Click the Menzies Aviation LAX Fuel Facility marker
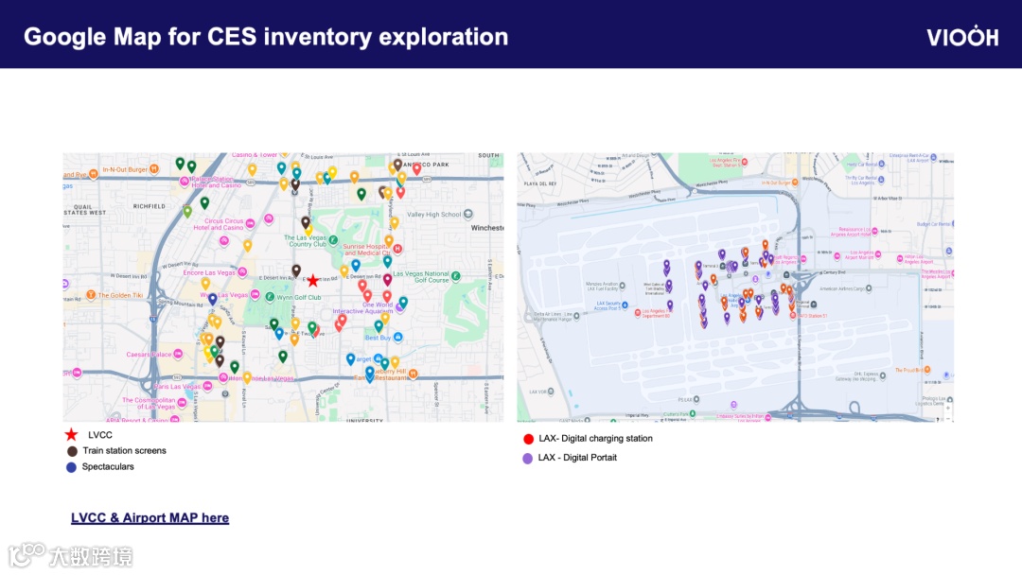Screen dimensions: 1022x575 [x=623, y=286]
